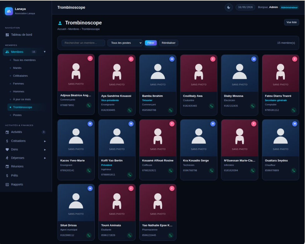Image resolution: width=305 pixels, height=244 pixels.
Task: Toggle dark mode with the moon icon
Action: [229, 8]
